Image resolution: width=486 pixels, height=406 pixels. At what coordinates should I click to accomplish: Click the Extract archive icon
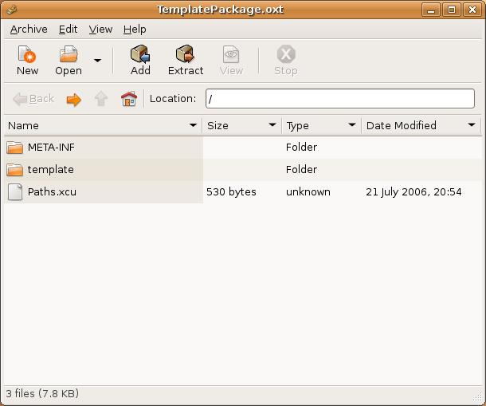(x=186, y=54)
